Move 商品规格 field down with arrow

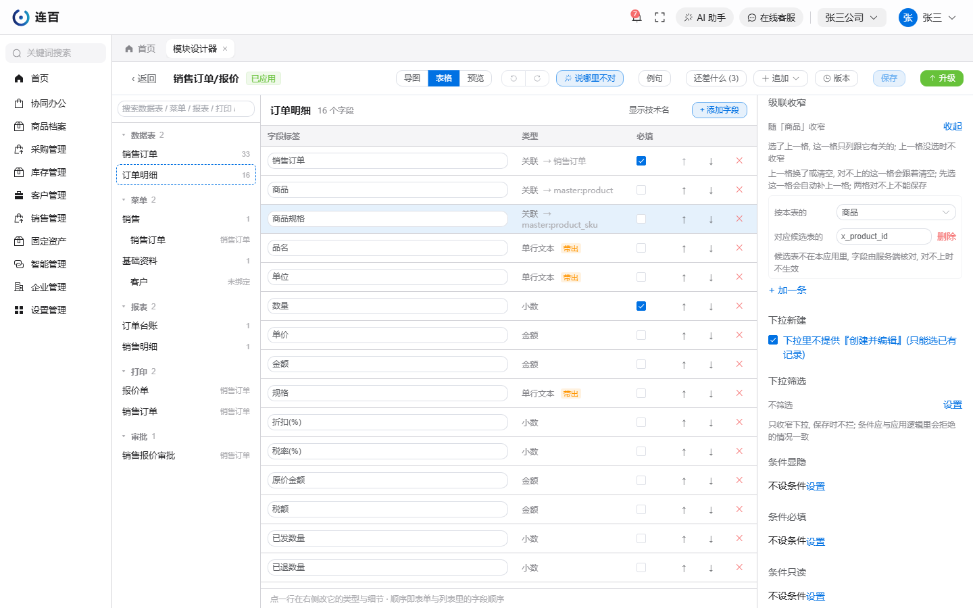tap(711, 220)
